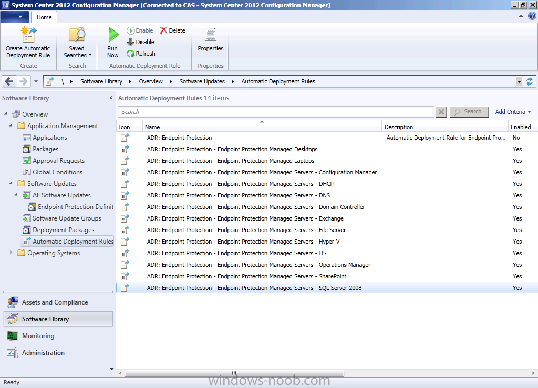
Task: Click the Software Updates breadcrumb segment
Action: click(x=202, y=81)
